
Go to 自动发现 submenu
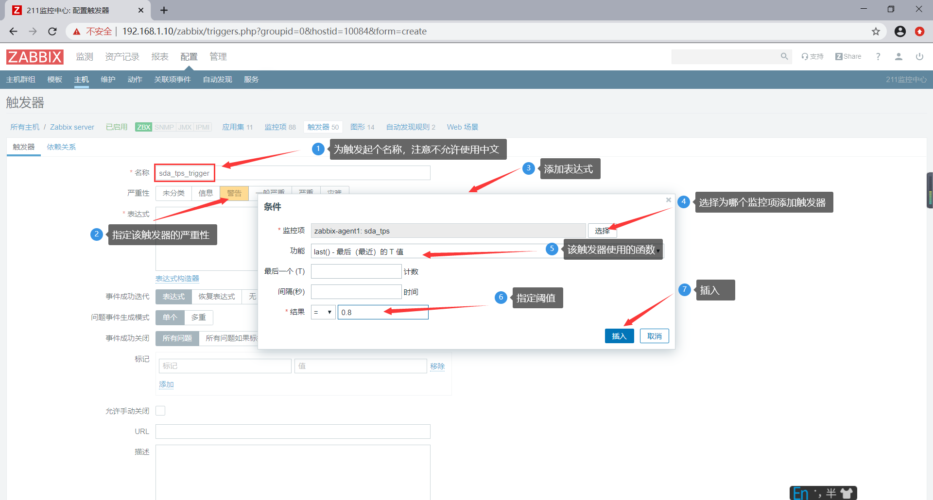(x=217, y=80)
